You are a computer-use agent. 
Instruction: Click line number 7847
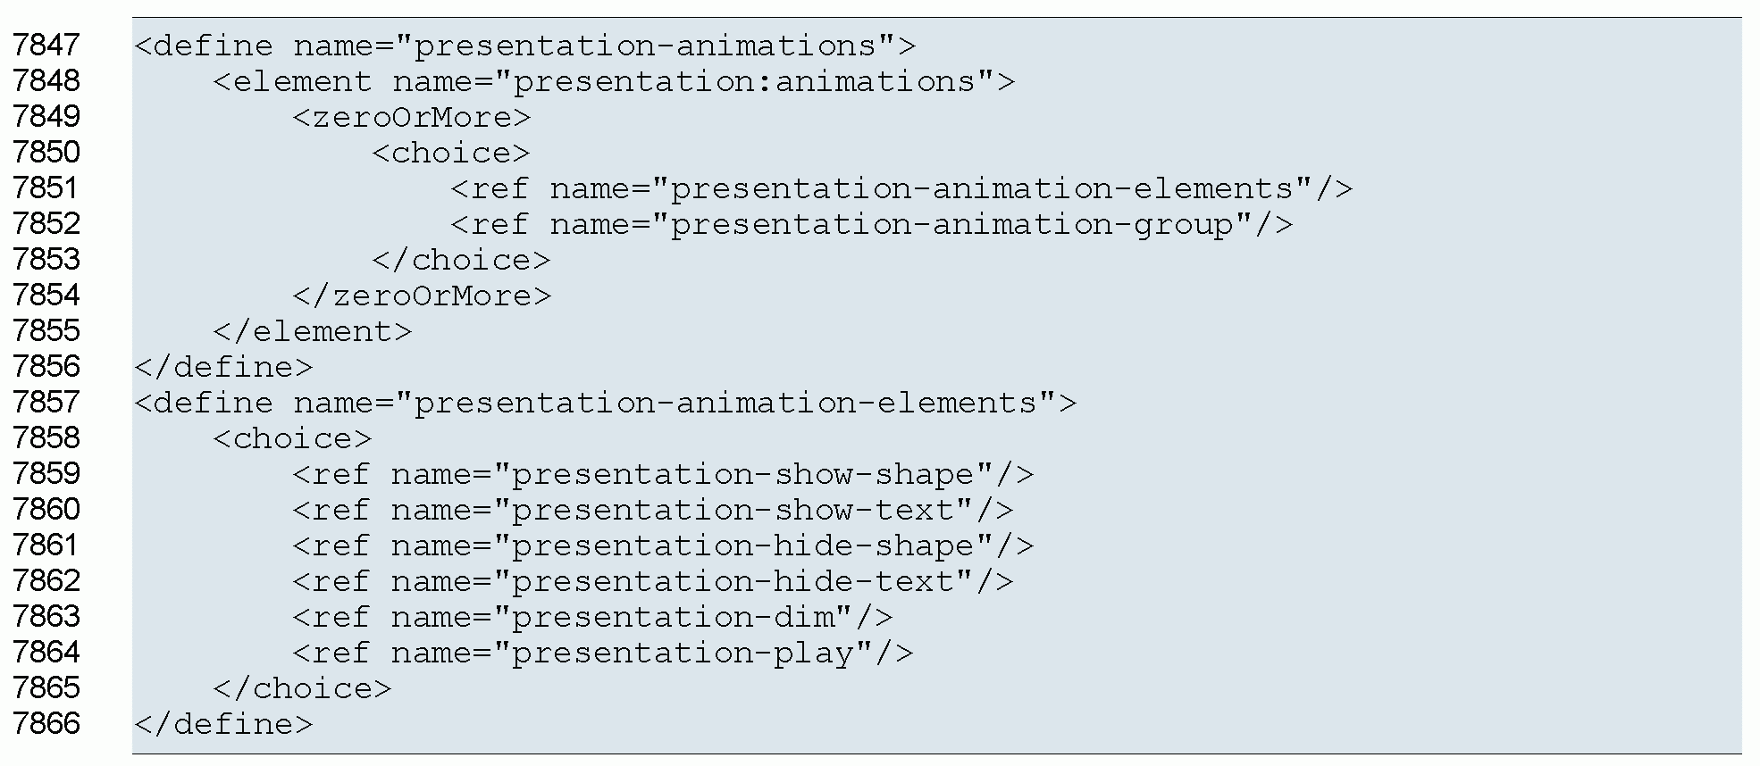[x=46, y=45]
